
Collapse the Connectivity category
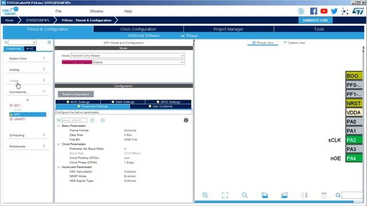tap(28, 92)
